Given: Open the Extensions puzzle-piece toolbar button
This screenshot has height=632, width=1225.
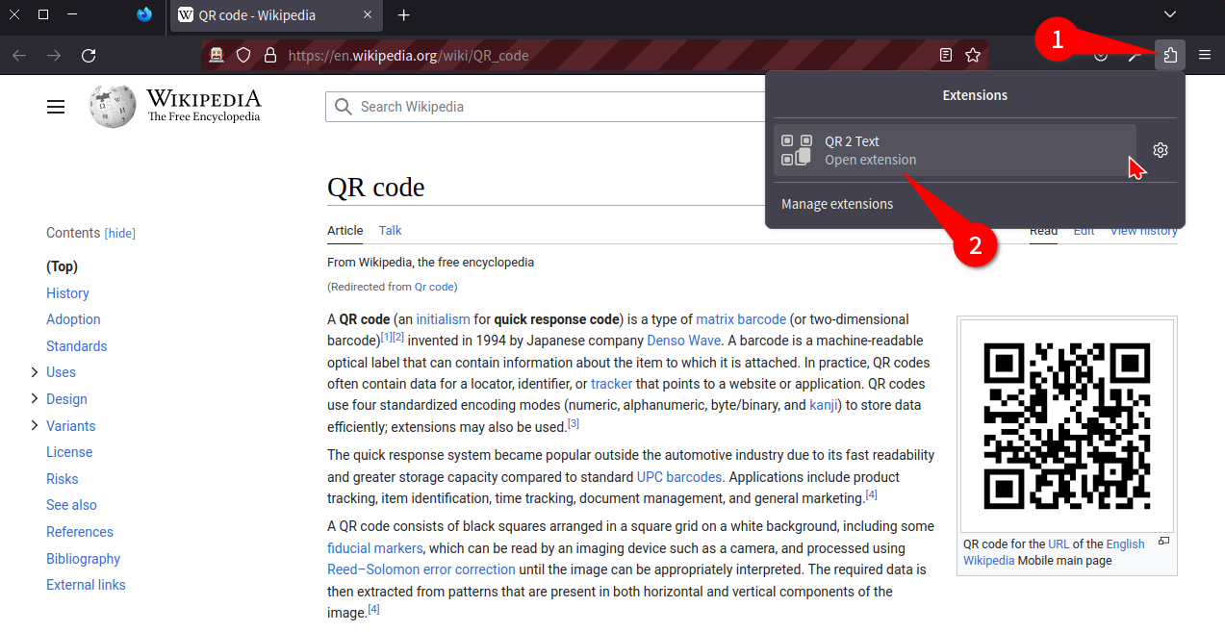Looking at the screenshot, I should [1170, 55].
